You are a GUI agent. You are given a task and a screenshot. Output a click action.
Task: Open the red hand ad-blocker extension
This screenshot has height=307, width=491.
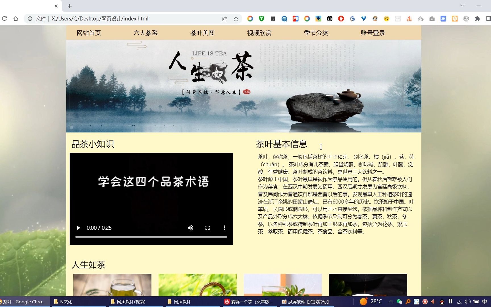[x=341, y=18]
